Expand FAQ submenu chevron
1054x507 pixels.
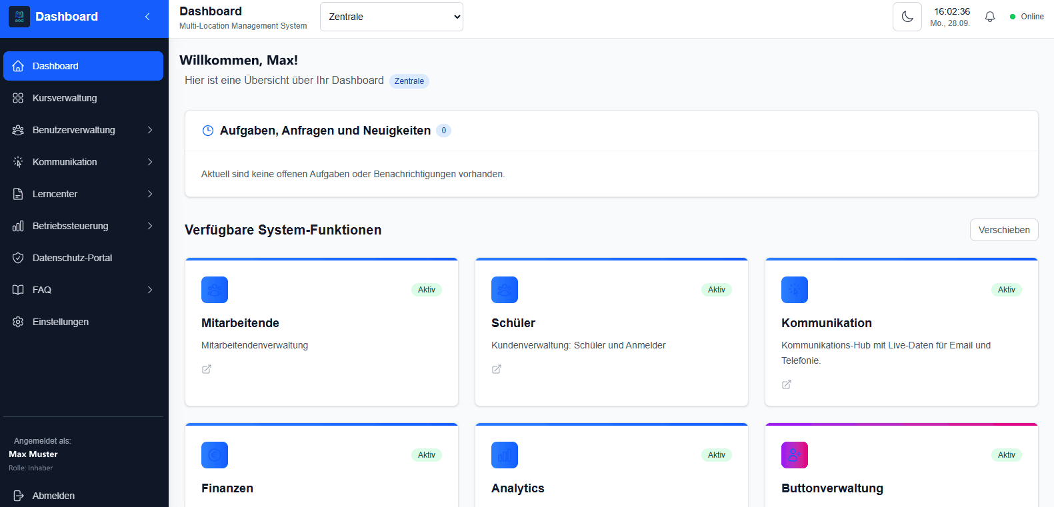(x=150, y=290)
